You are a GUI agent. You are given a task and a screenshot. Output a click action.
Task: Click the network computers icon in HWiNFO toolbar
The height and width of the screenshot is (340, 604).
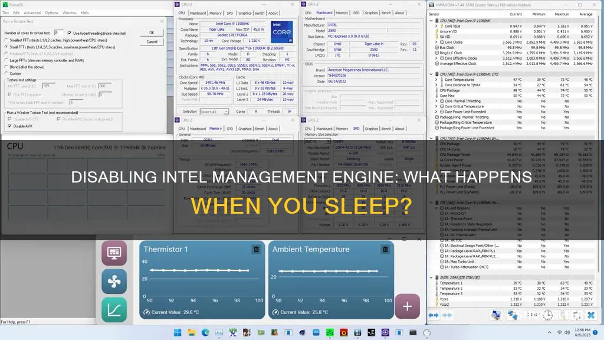pos(513,315)
